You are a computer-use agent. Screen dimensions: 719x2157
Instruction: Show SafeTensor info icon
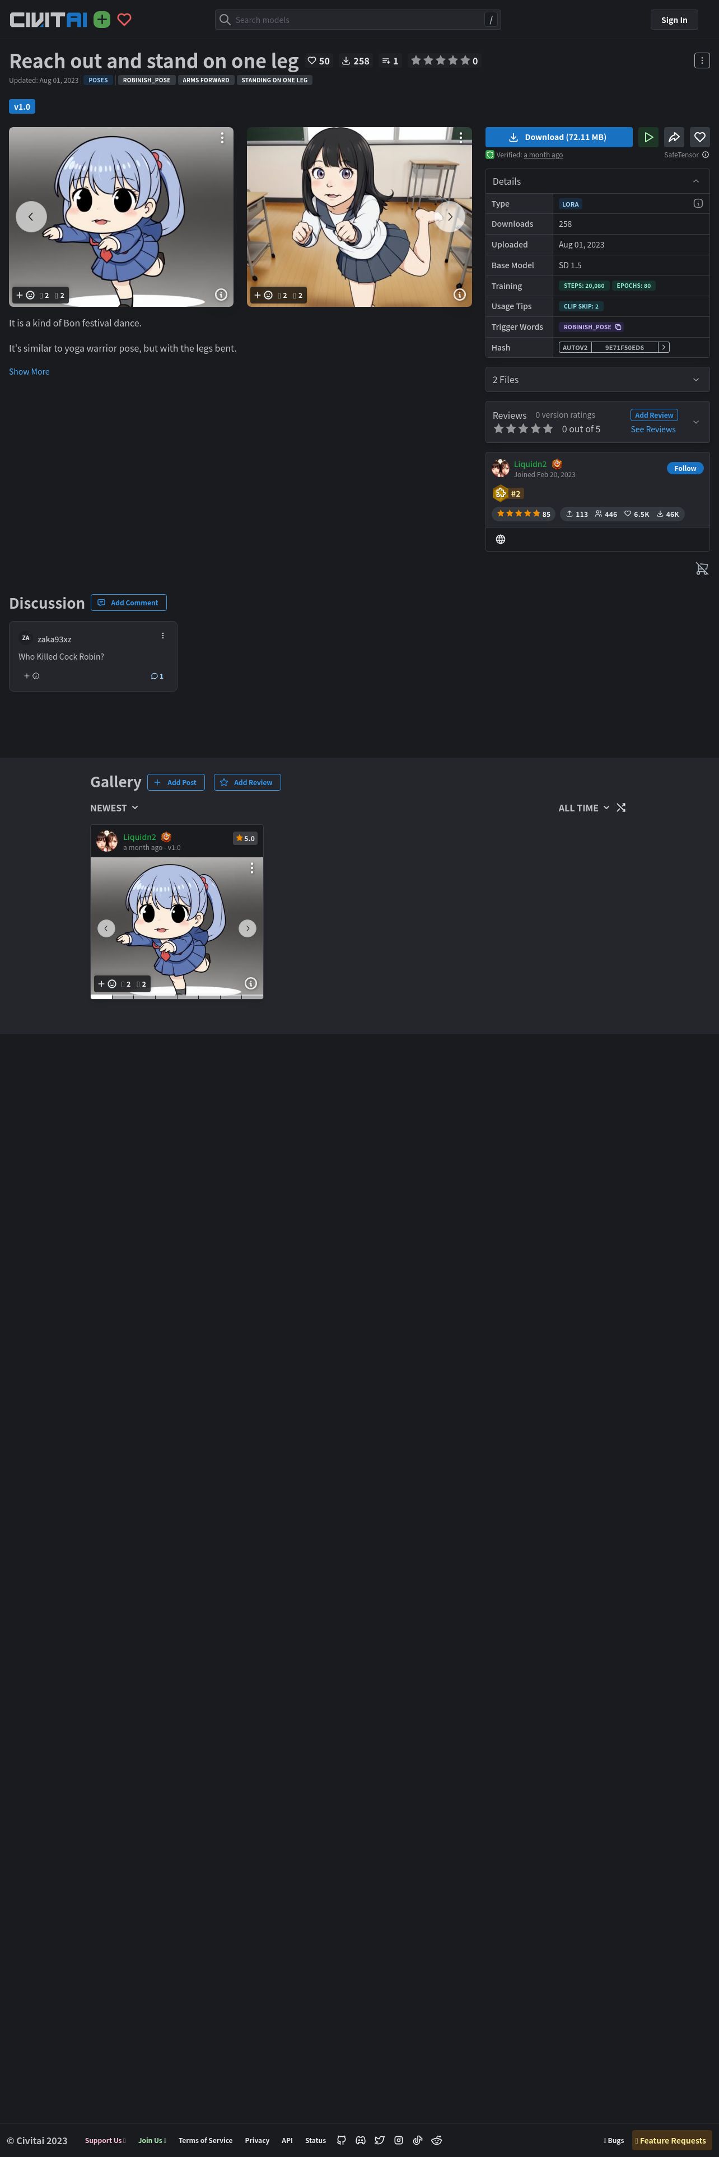(706, 155)
